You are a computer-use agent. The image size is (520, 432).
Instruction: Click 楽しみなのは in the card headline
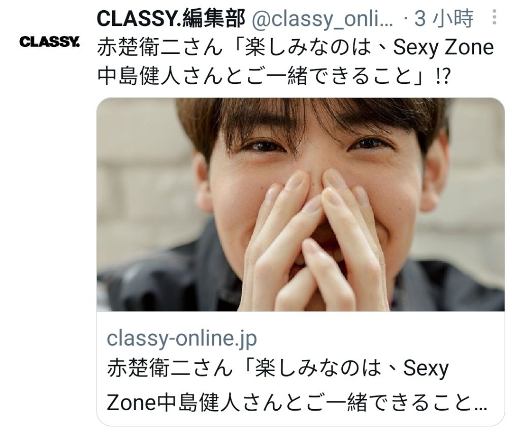pyautogui.click(x=318, y=368)
